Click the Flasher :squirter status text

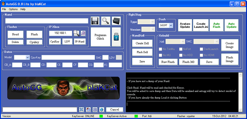(186, 116)
